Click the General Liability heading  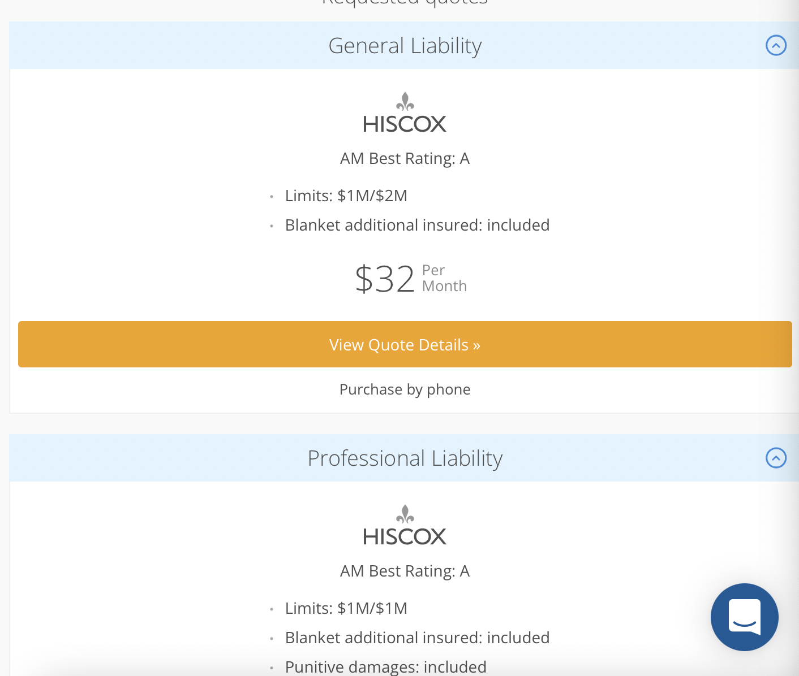click(x=405, y=46)
